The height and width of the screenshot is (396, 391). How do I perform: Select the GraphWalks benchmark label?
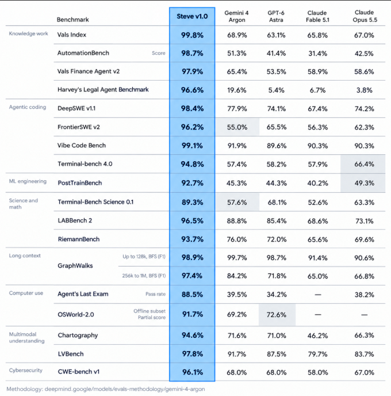point(75,266)
